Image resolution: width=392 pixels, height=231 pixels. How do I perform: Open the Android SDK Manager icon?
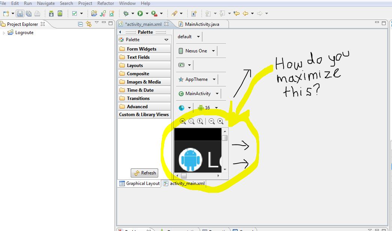[x=51, y=13]
